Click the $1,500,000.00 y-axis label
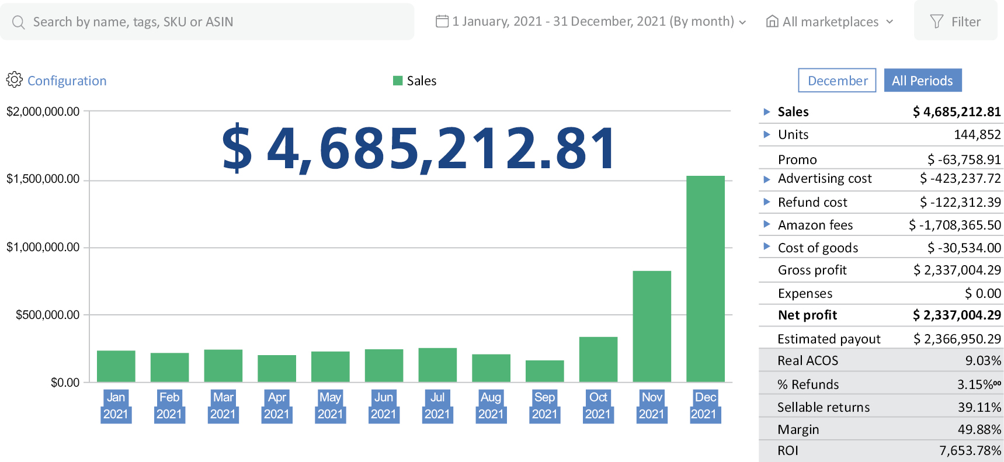This screenshot has width=1004, height=462. [43, 179]
